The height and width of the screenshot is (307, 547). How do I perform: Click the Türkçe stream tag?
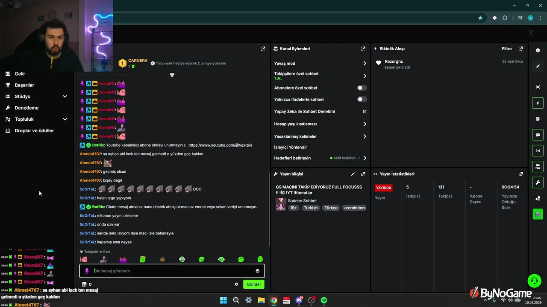click(x=331, y=208)
